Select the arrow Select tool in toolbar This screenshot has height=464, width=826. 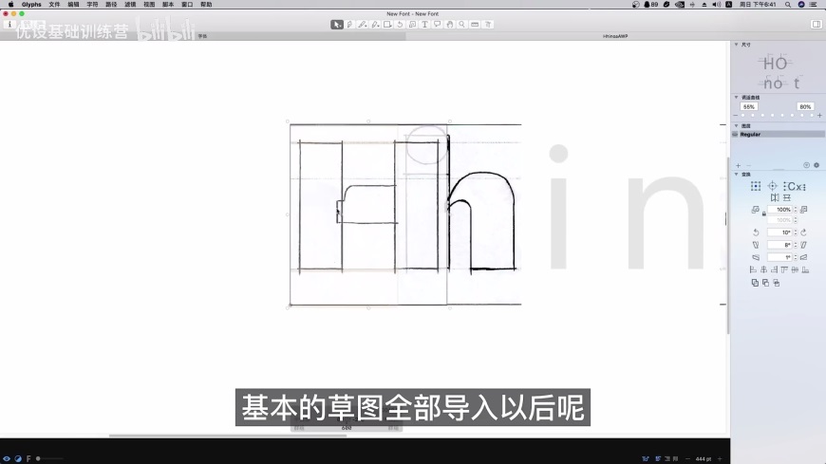[x=337, y=25]
